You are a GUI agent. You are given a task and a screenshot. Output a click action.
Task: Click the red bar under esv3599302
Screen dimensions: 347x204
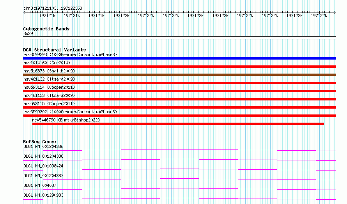click(179, 116)
